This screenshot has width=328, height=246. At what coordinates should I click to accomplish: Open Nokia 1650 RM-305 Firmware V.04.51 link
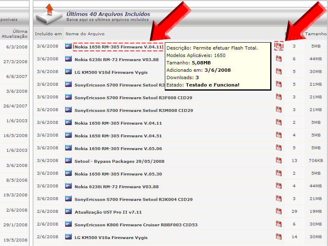click(x=118, y=136)
